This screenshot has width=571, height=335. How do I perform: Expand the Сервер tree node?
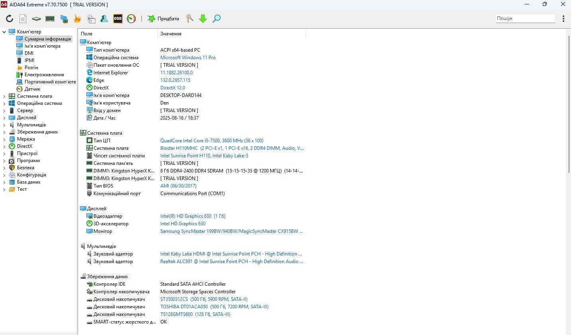click(x=4, y=110)
